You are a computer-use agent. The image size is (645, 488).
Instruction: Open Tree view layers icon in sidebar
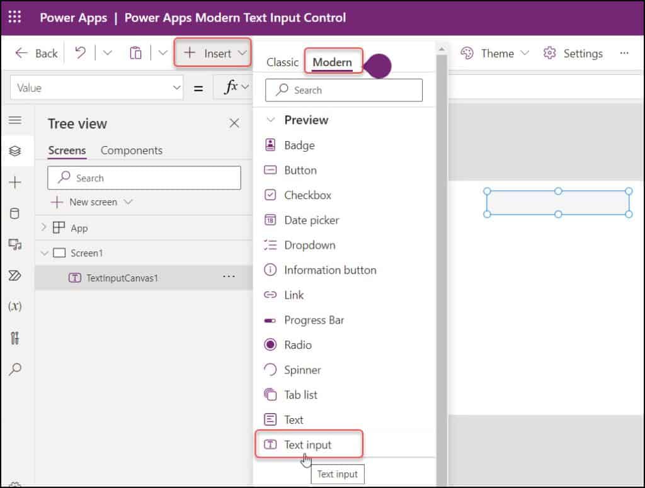15,151
